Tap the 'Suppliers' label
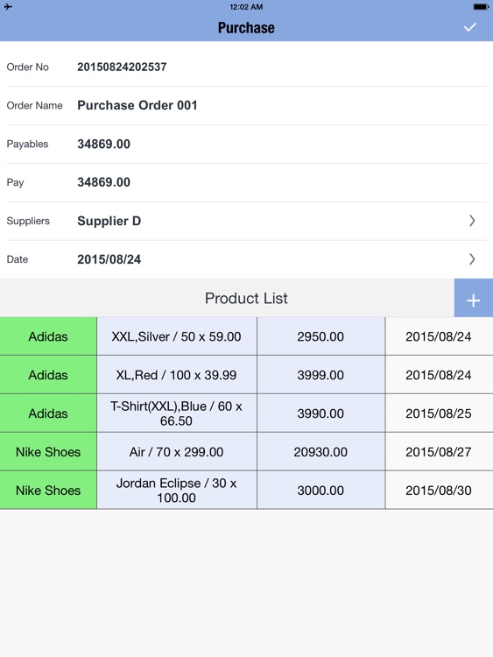 [x=28, y=221]
